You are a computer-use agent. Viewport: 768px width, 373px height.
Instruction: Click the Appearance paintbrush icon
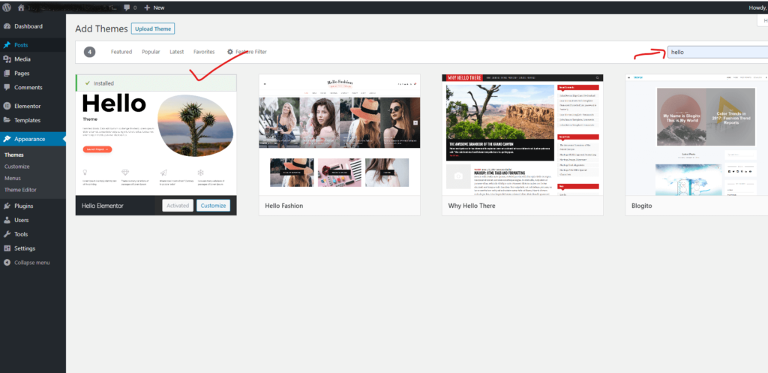[x=7, y=139]
